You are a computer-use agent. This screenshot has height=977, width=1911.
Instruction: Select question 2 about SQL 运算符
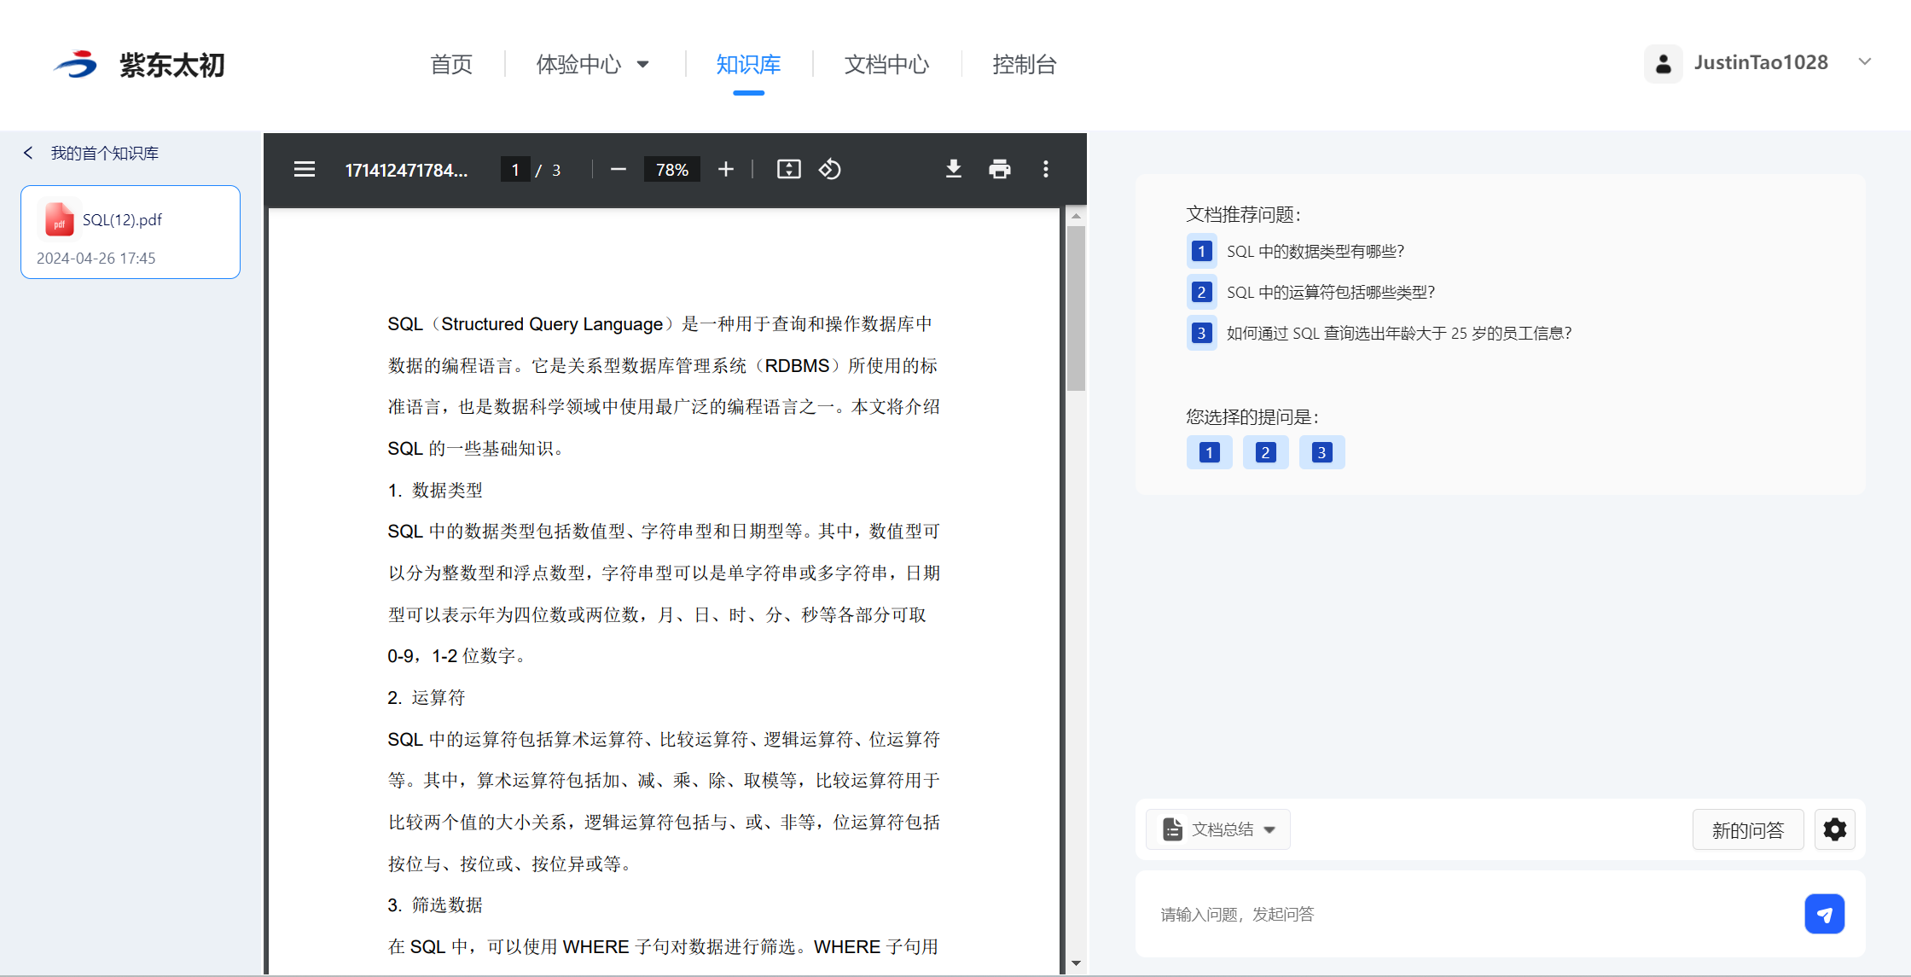1330,293
